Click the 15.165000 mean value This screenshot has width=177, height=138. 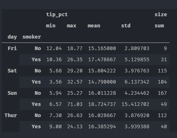(102, 48)
